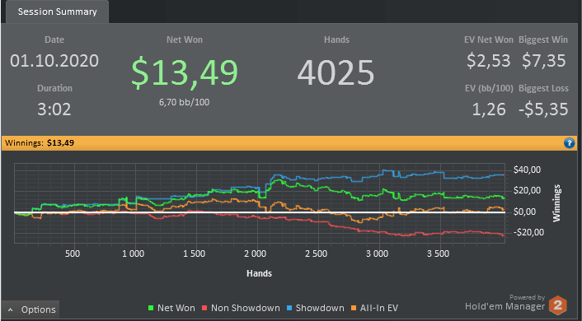Click the Biggest Win label
Screen dimensions: 582x321
[x=543, y=40]
